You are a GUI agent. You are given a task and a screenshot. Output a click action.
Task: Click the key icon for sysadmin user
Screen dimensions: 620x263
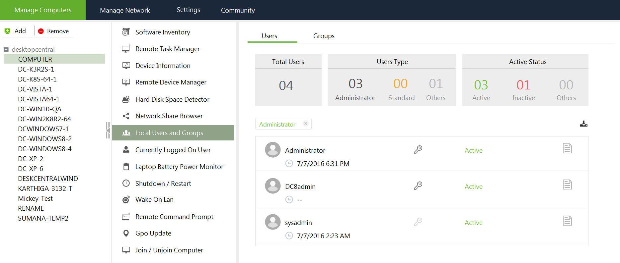coord(418,222)
